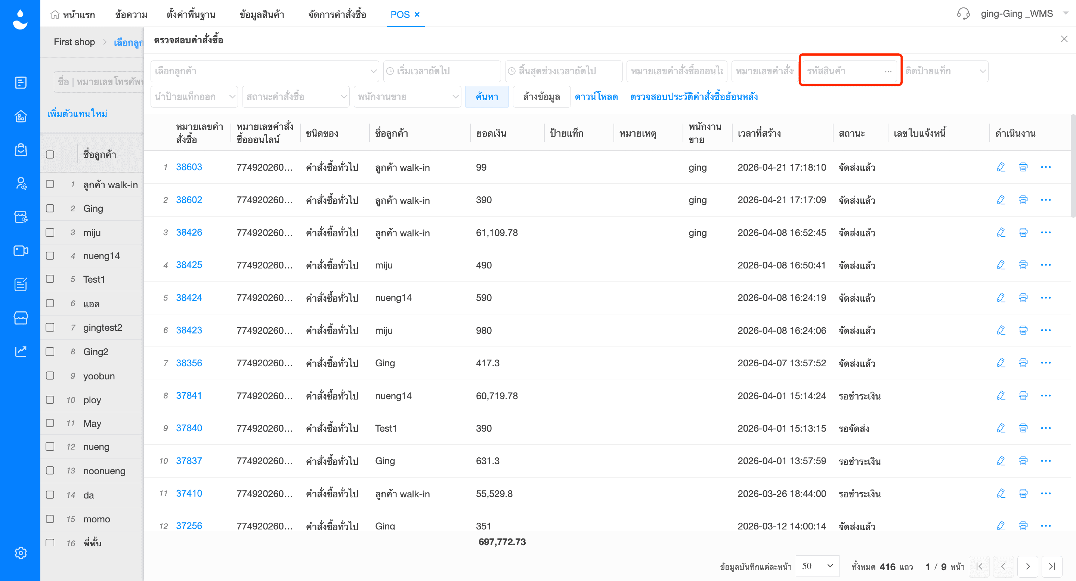Open the จัดการคำสั่งซื้อ menu
Screen dimensions: 1076x581
[x=337, y=15]
